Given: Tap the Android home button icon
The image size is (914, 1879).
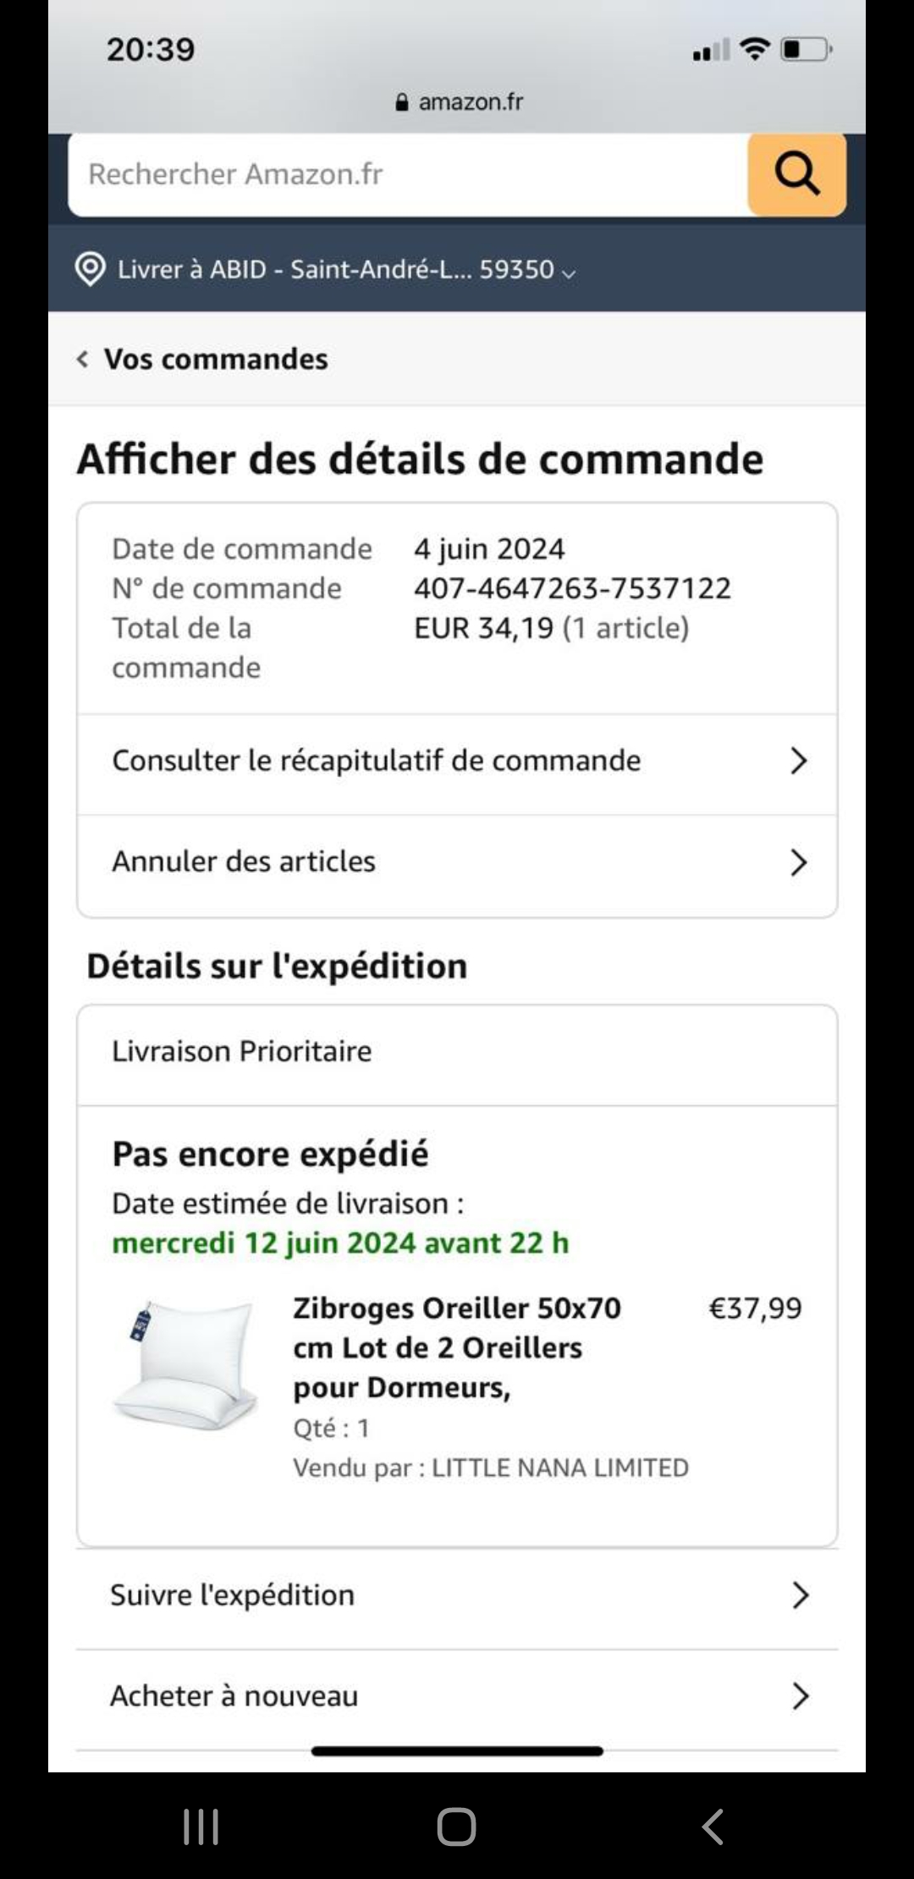Looking at the screenshot, I should coord(457,1827).
